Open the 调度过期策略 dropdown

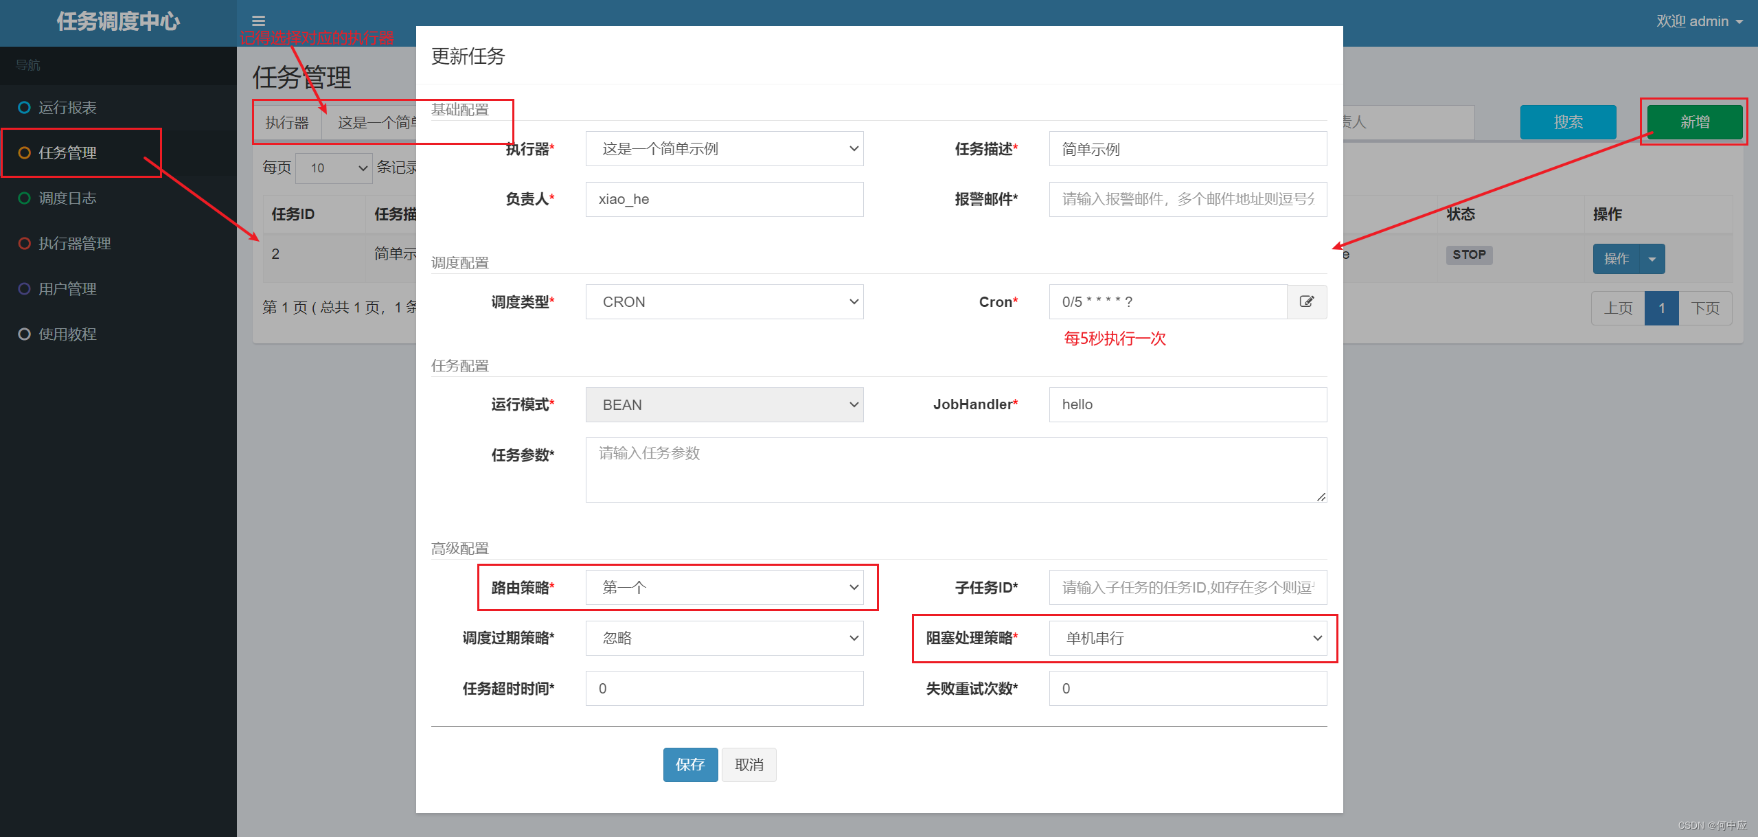tap(724, 639)
